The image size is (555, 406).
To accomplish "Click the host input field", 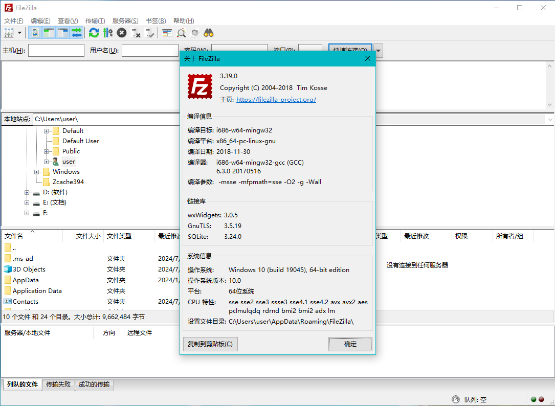I will coord(56,50).
